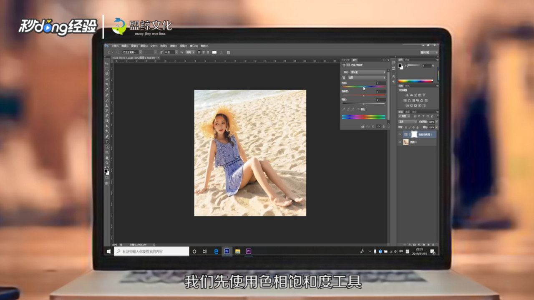Select the Horizontal Type tool
This screenshot has height=300, width=534.
(107, 142)
